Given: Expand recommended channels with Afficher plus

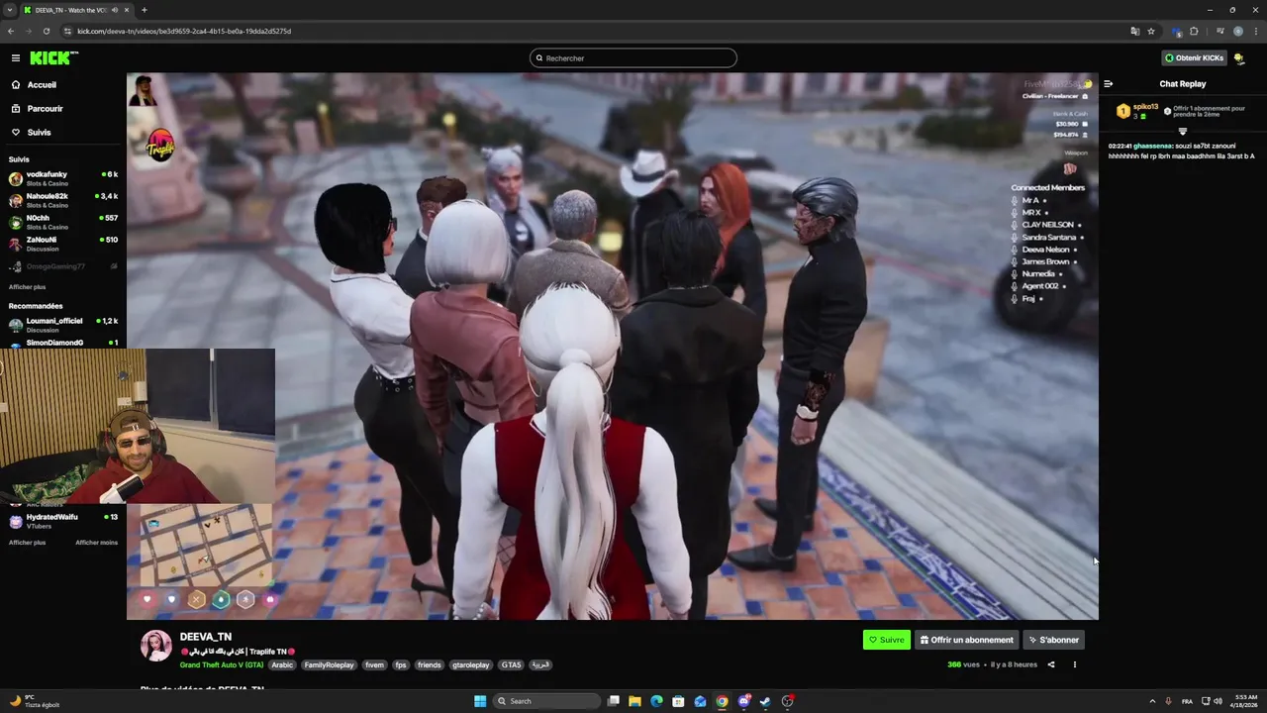Looking at the screenshot, I should coord(27,543).
